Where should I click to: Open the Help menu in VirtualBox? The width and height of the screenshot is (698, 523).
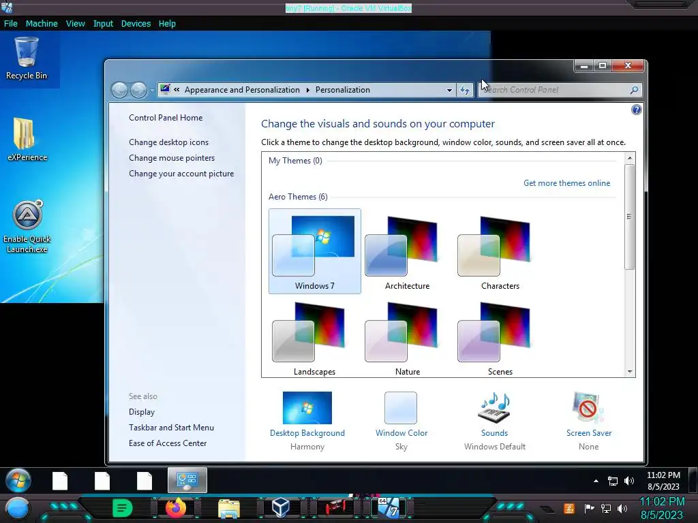[x=167, y=24]
